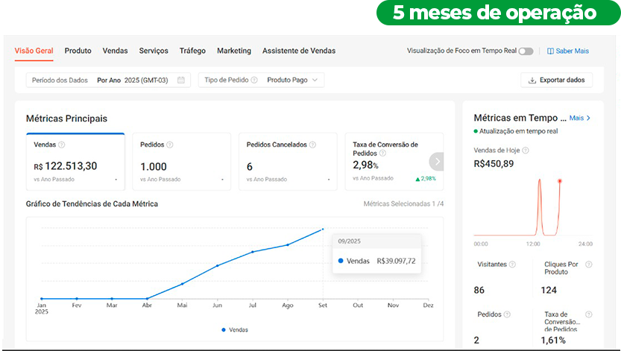Open the Saber Mais link
The width and height of the screenshot is (621, 351).
567,51
